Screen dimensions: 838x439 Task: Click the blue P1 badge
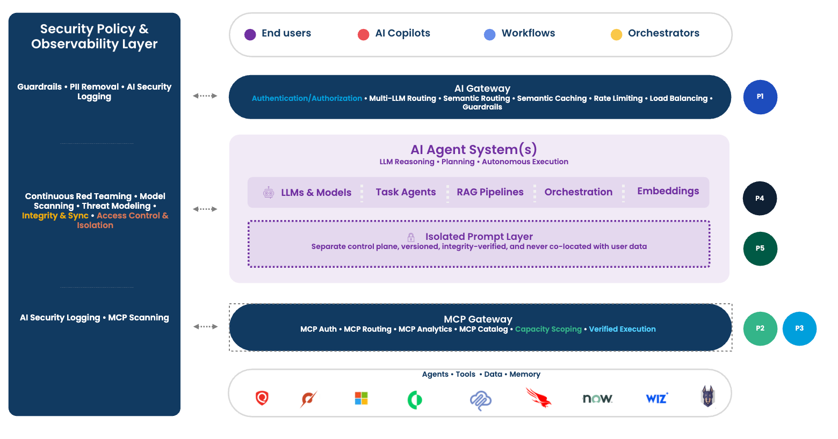pyautogui.click(x=760, y=97)
